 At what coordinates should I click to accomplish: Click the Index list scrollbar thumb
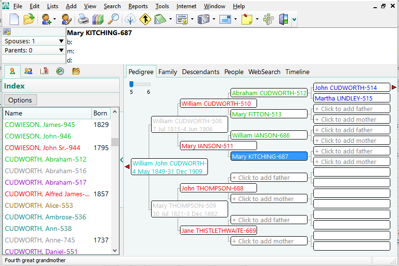[115, 142]
